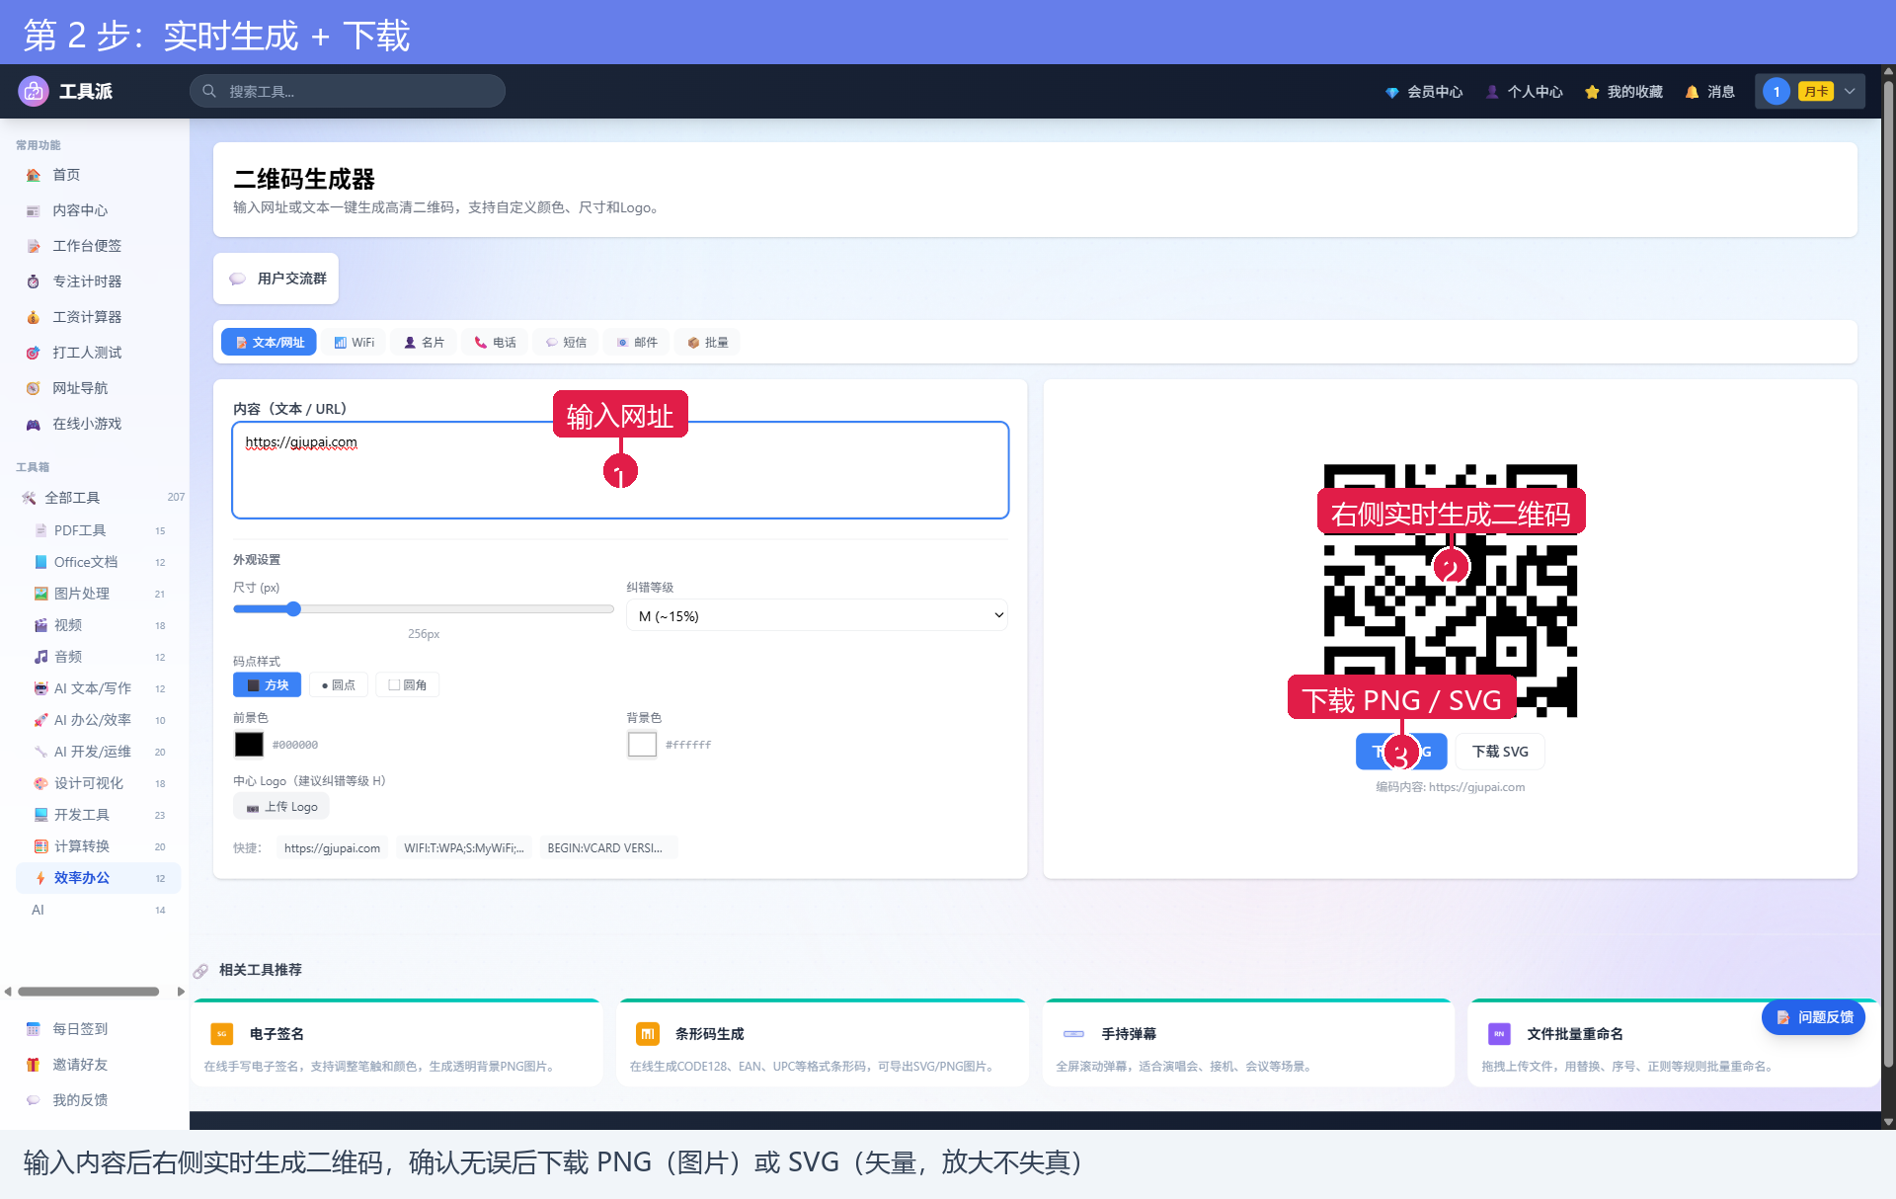1896x1199 pixels.
Task: Click the 工具派 logo icon
Action: [34, 91]
